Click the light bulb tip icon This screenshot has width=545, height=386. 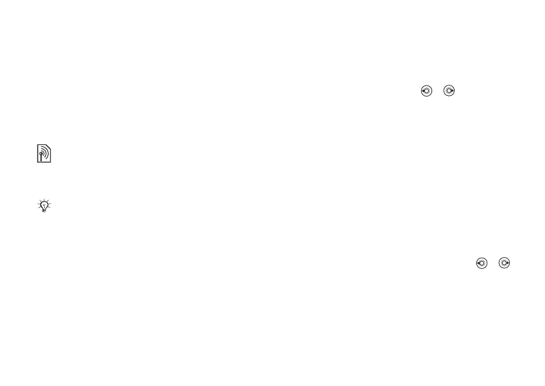click(x=44, y=205)
